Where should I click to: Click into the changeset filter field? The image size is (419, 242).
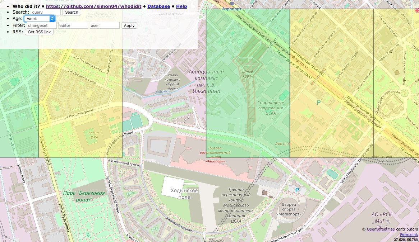pos(42,25)
